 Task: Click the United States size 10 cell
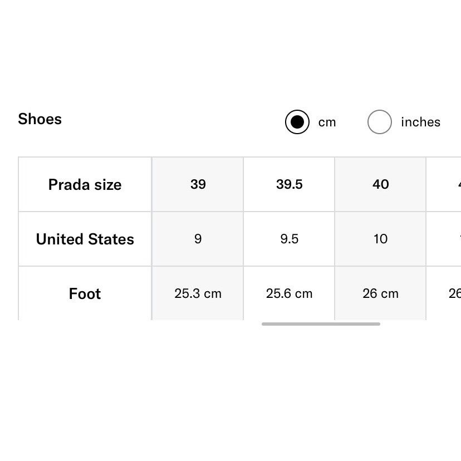[380, 239]
